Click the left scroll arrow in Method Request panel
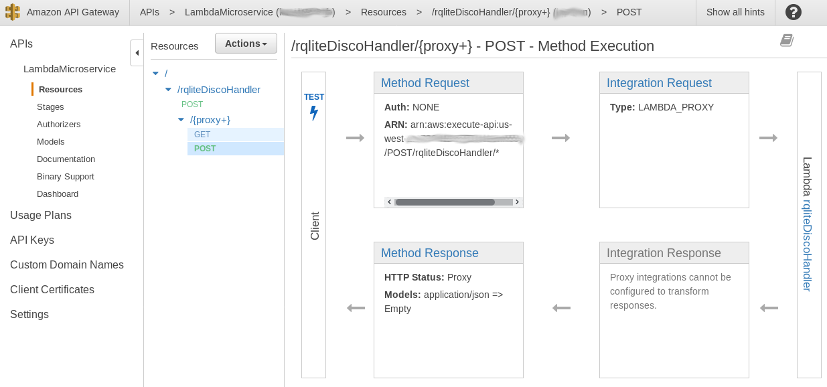This screenshot has height=387, width=827. 389,201
